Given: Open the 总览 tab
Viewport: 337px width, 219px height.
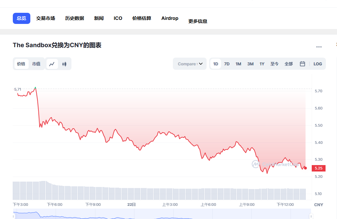Looking at the screenshot, I should click(x=22, y=18).
